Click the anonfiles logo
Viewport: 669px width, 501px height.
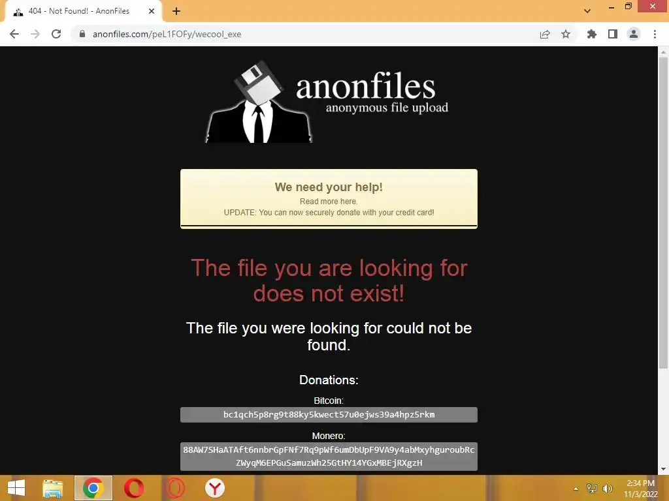327,102
